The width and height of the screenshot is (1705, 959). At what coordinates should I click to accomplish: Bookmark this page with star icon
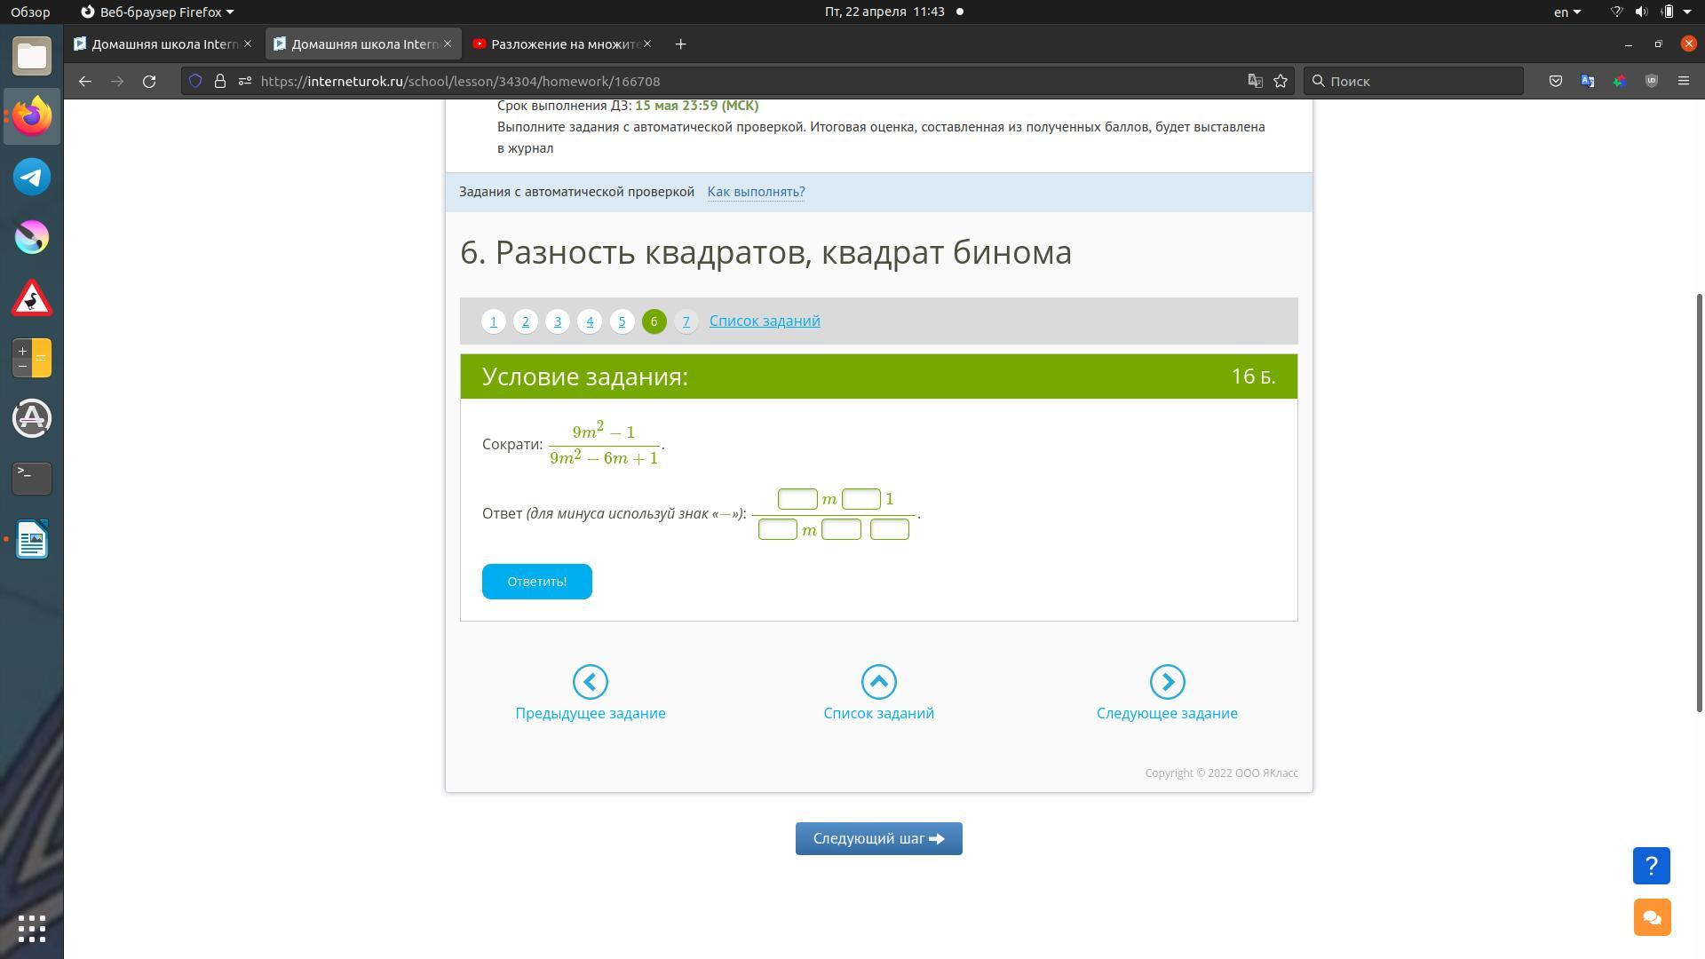pyautogui.click(x=1281, y=81)
